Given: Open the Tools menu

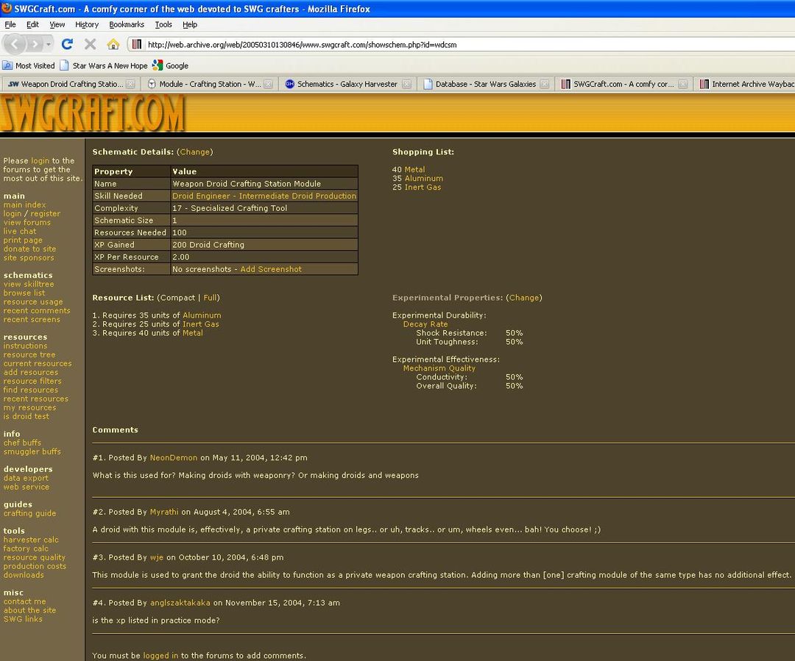Looking at the screenshot, I should coord(163,24).
